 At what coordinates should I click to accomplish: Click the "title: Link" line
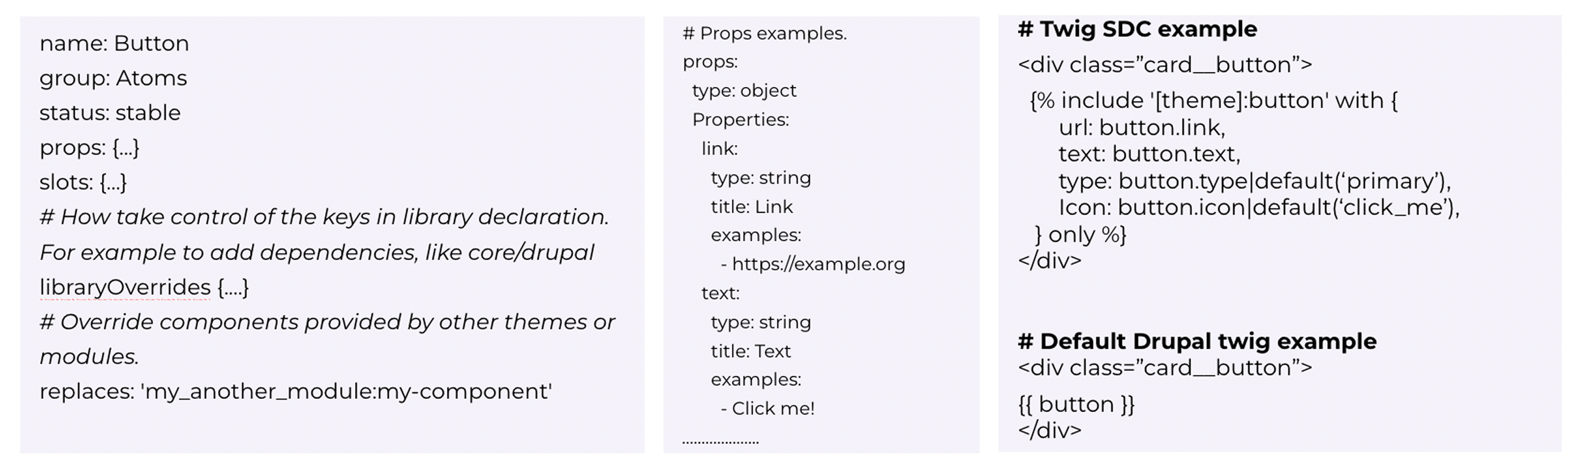click(x=751, y=207)
